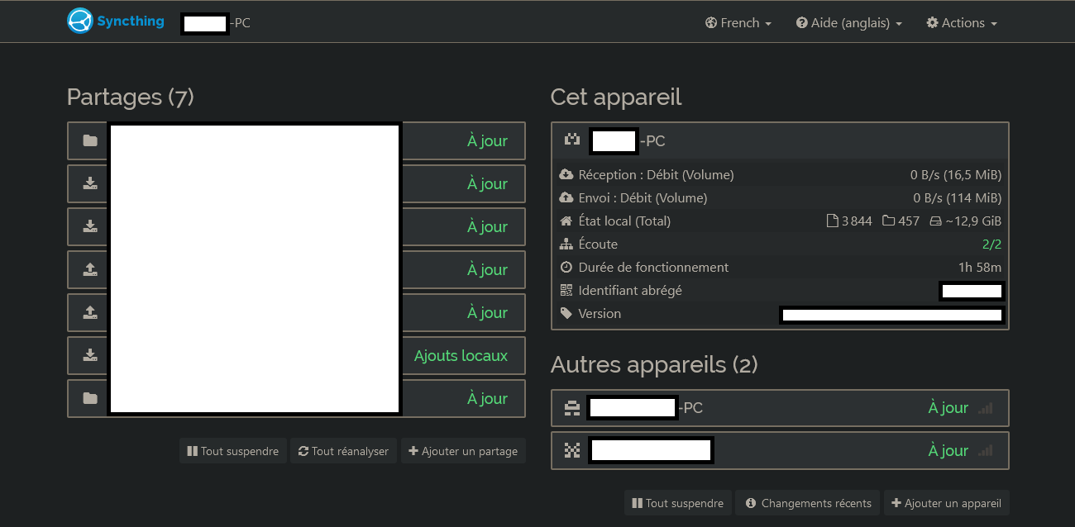
Task: Click the folder icon of the first share
Action: click(x=90, y=141)
